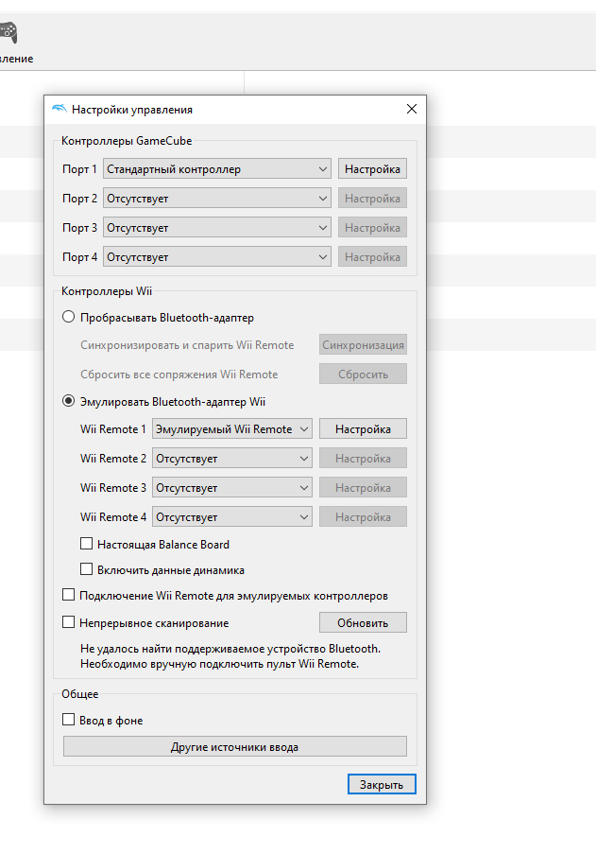Click the Закрыть button

coord(382,784)
